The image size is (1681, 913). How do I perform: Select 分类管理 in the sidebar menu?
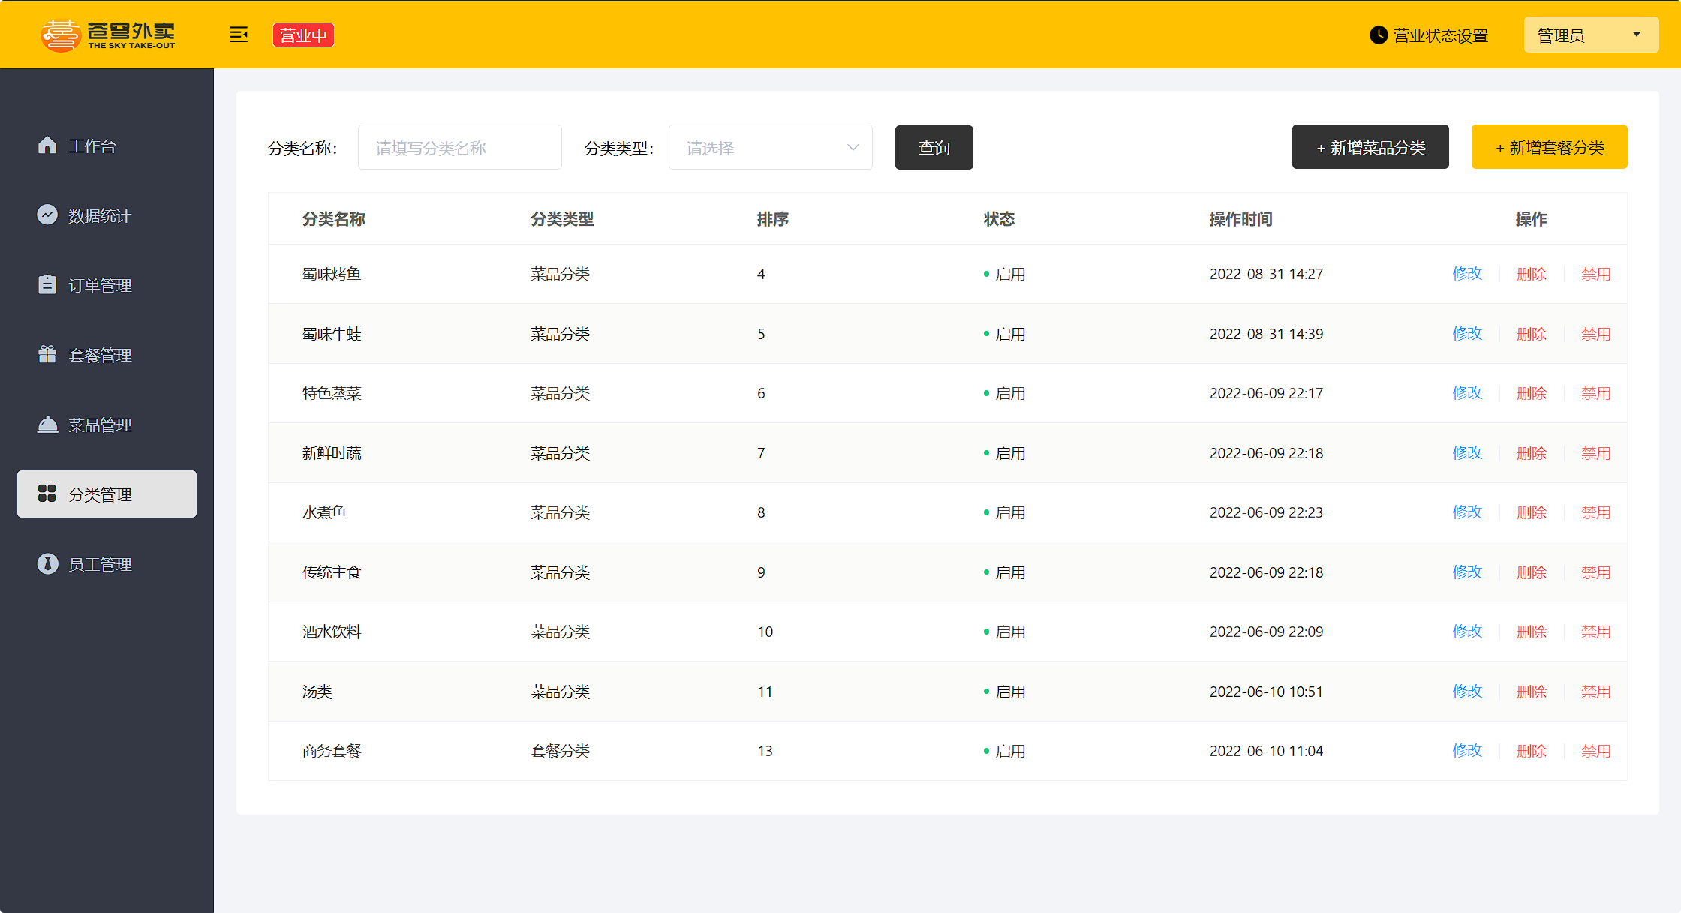tap(107, 494)
